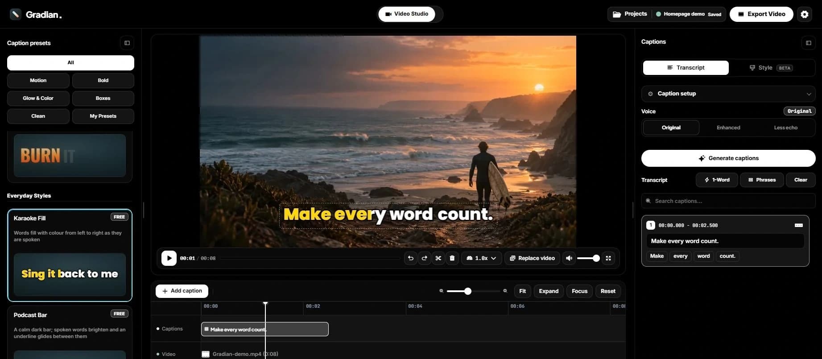Mute audio with the speaker icon
Viewport: 822px width, 359px height.
click(569, 258)
